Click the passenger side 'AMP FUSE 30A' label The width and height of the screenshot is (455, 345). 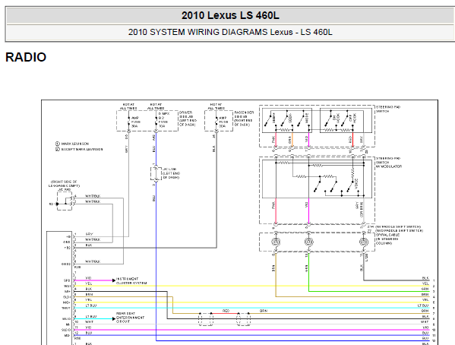coord(223,122)
